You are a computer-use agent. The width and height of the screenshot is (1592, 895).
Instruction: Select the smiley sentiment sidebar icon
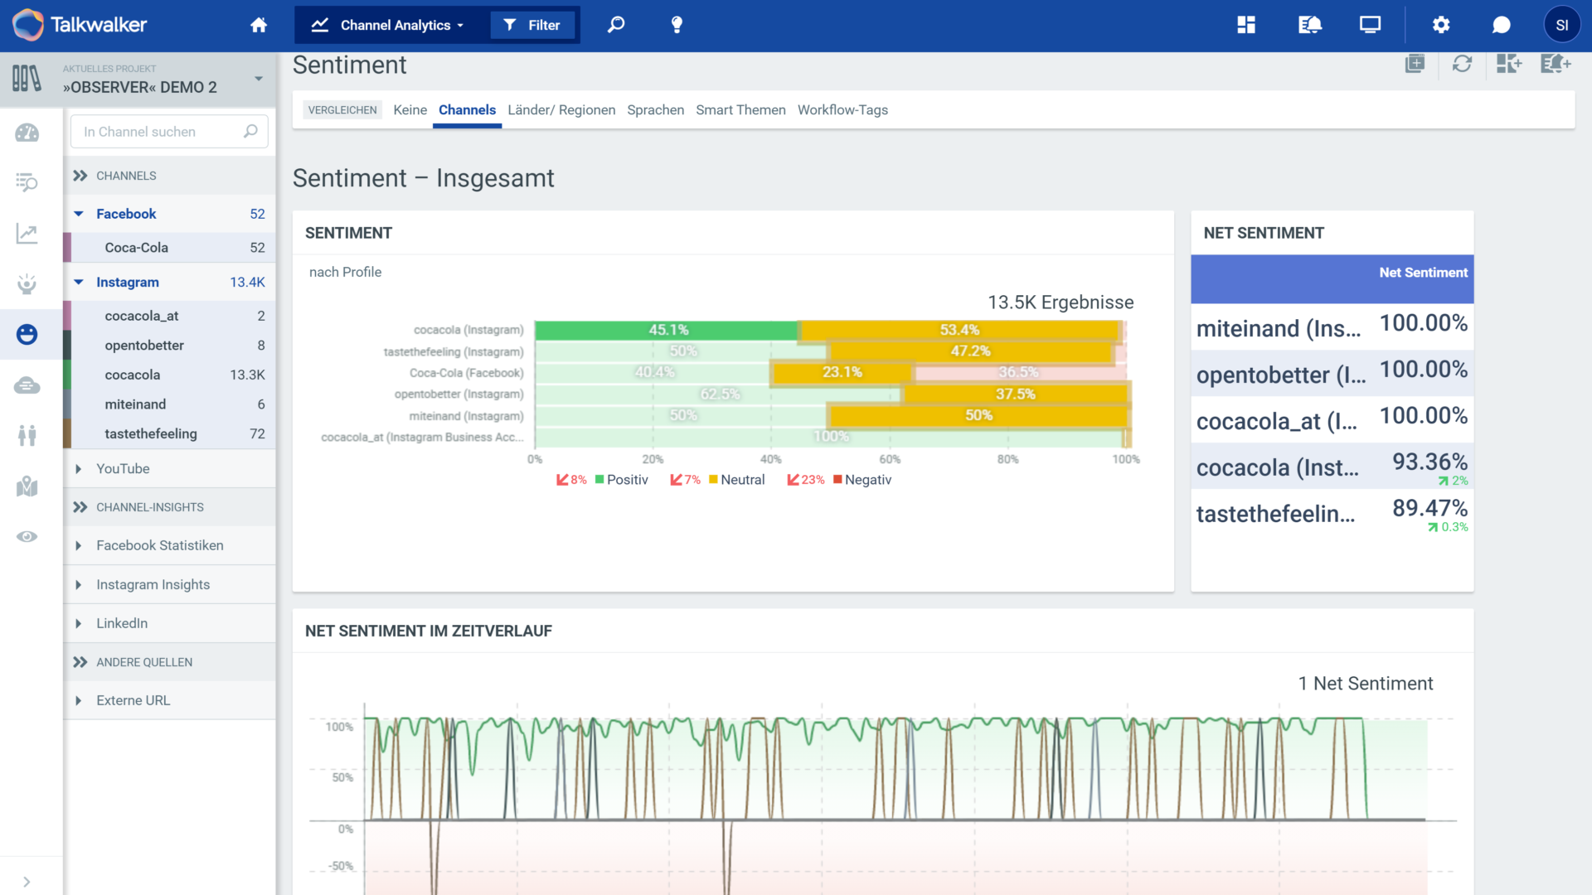(27, 334)
